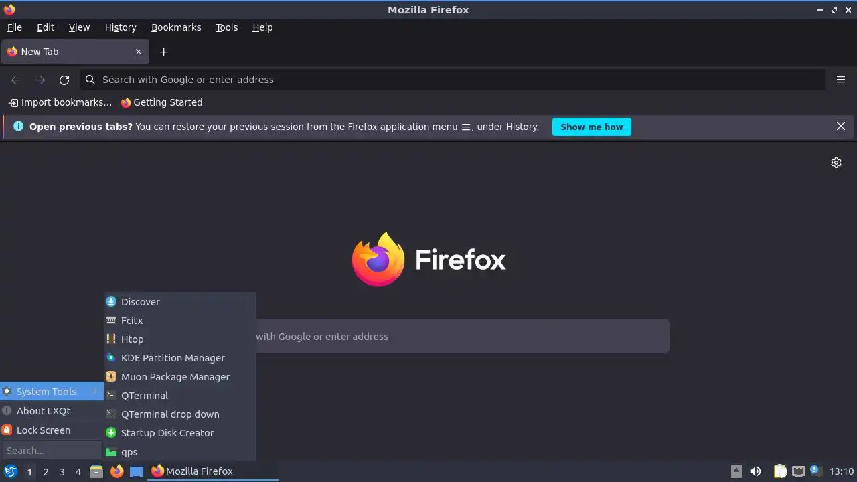Open Startup Disk Creator
Image resolution: width=857 pixels, height=482 pixels.
pos(180,433)
